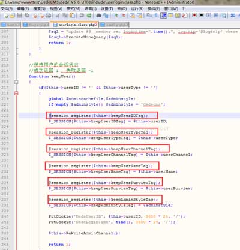Click the macro Playback icon
This screenshot has width=240, height=250.
pyautogui.click(x=209, y=16)
